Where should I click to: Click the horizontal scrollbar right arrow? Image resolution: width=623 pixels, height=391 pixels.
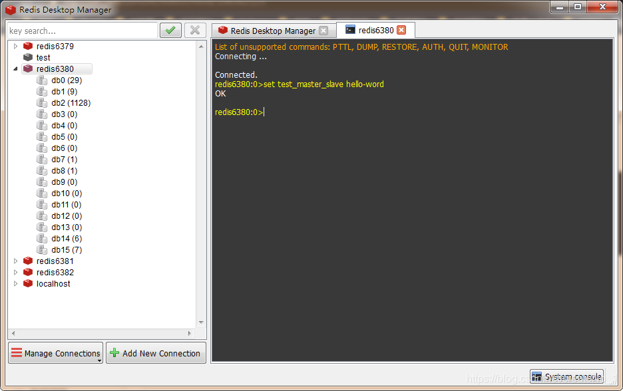point(190,333)
